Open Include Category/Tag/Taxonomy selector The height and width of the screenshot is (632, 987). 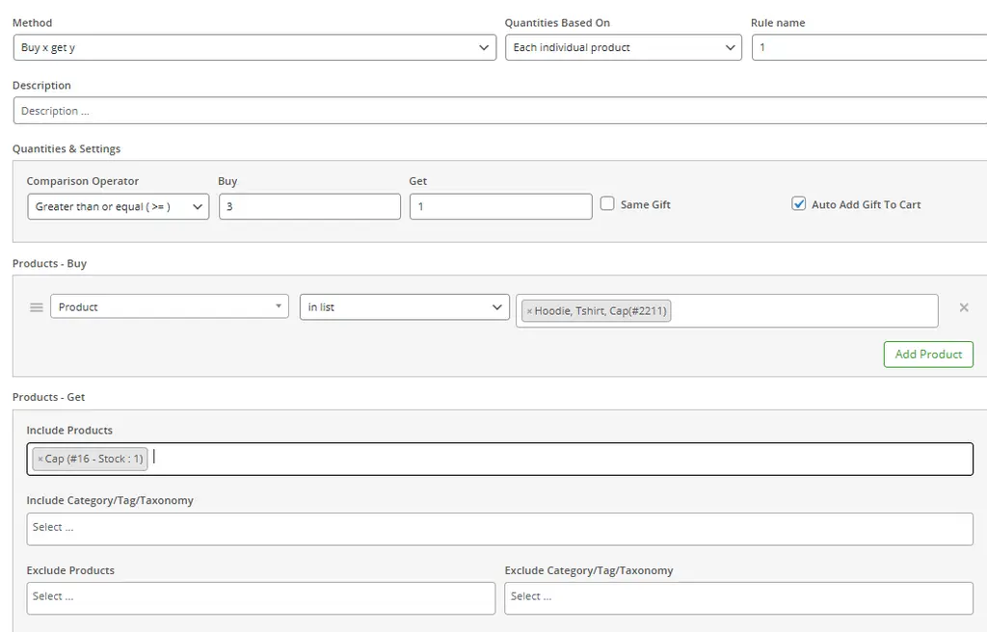click(x=499, y=528)
